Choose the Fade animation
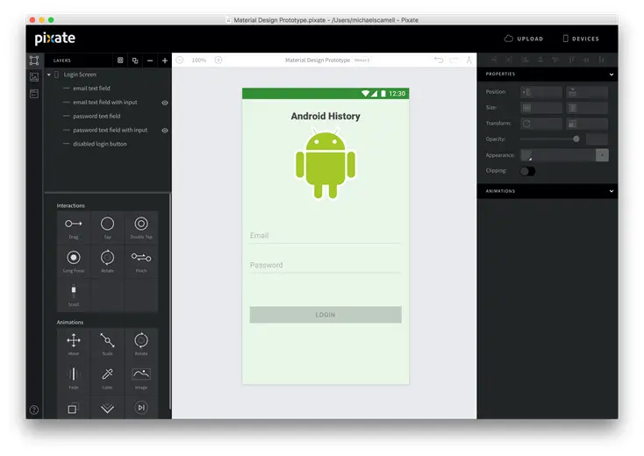Image resolution: width=644 pixels, height=456 pixels. coord(74,378)
